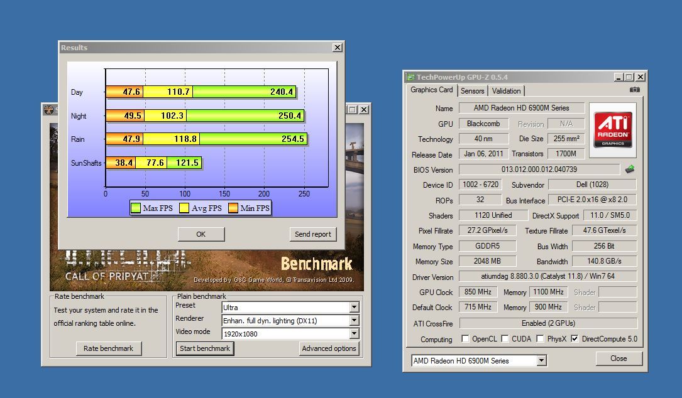
Task: Minimize the GPU-Z window
Action: coord(619,77)
